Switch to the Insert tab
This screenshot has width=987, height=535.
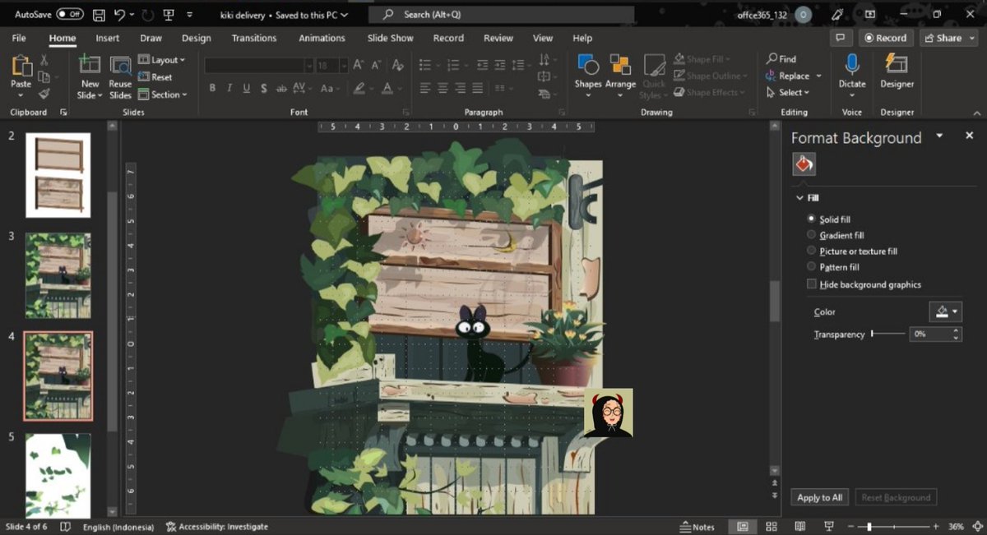click(x=107, y=38)
